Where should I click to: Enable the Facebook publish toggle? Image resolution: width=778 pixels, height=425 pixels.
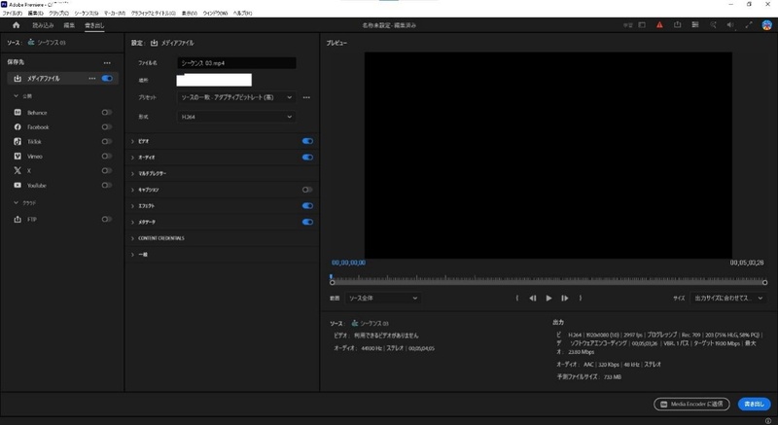click(107, 127)
